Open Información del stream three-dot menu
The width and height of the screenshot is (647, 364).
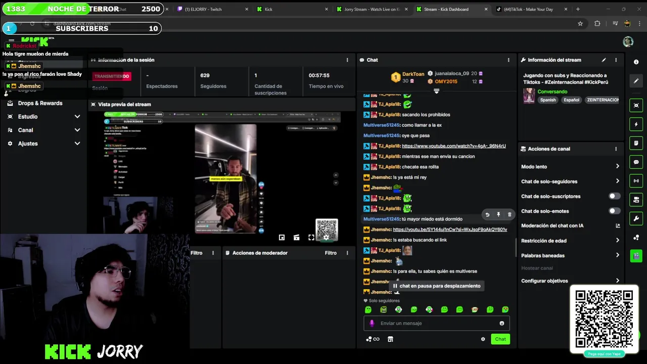point(616,60)
